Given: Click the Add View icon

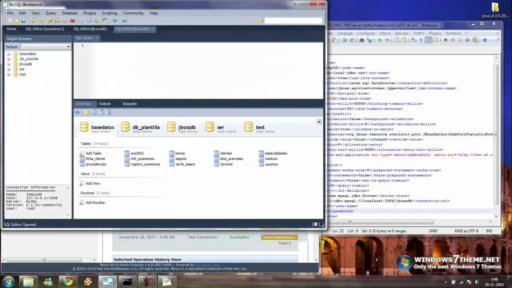Looking at the screenshot, I should pos(82,183).
